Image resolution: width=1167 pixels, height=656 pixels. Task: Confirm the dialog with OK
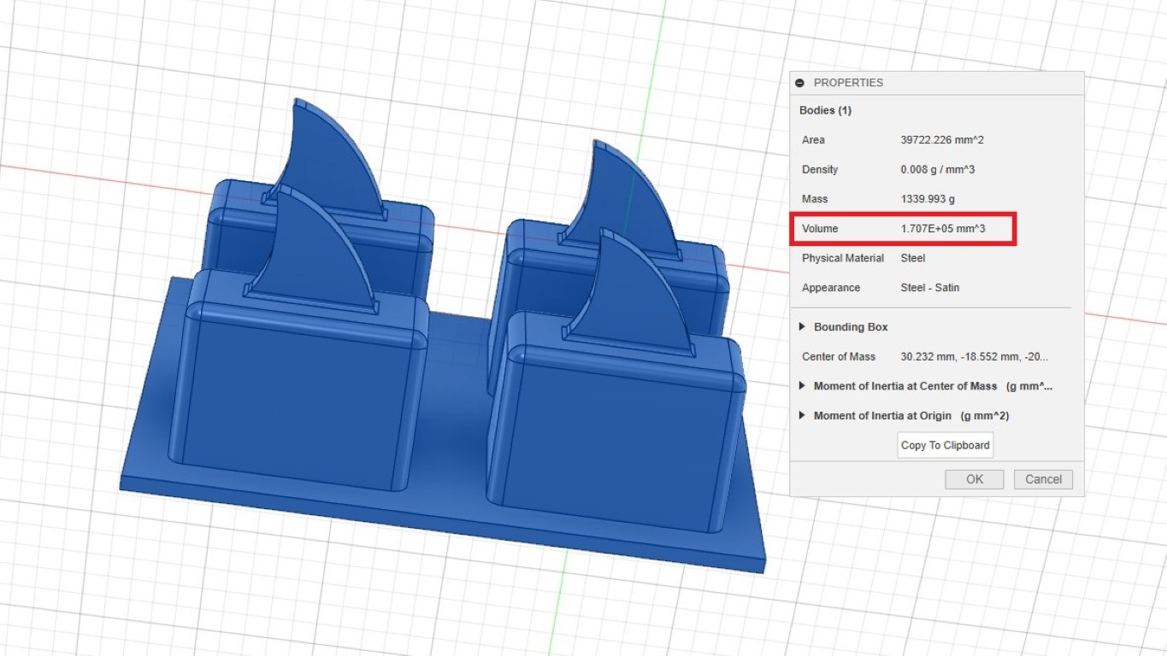(975, 479)
